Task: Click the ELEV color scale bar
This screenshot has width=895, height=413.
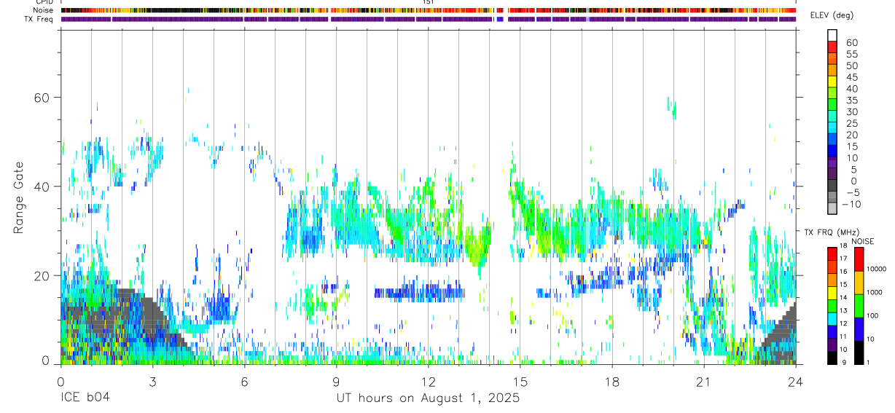Action: click(832, 122)
